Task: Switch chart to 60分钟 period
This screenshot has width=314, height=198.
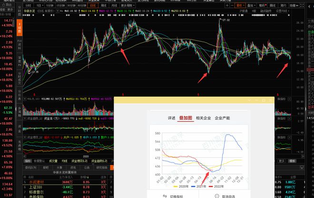Action: [x=82, y=6]
